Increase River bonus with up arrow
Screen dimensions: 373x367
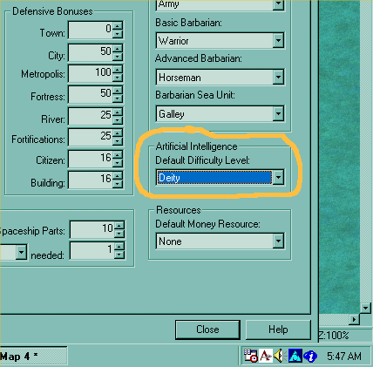coord(118,112)
